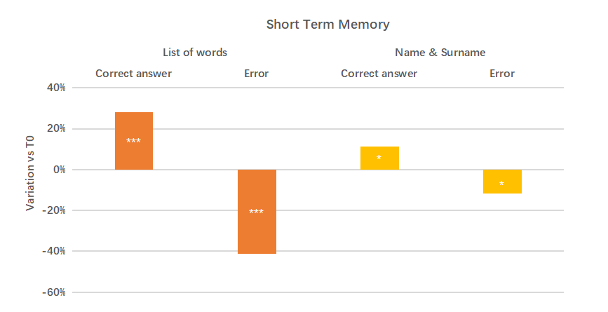The height and width of the screenshot is (312, 608).
Task: Click "Error" label under List of words
Action: tap(256, 74)
